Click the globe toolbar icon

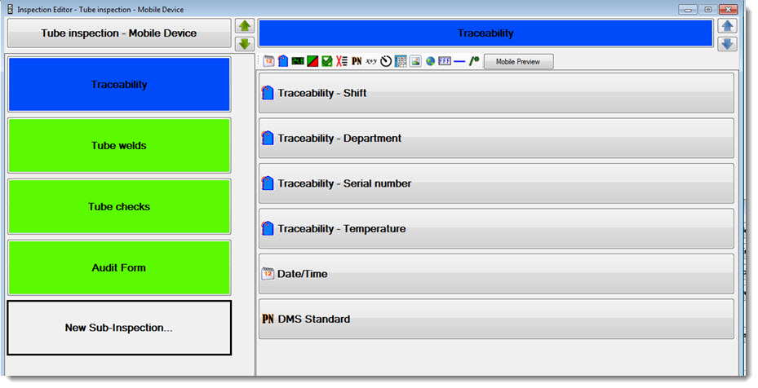coord(430,61)
